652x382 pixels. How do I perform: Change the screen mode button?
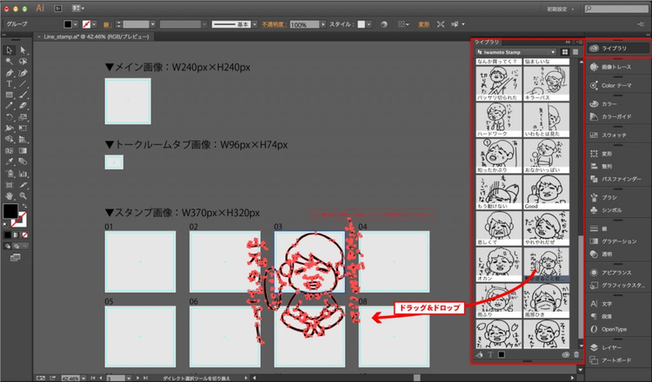[15, 258]
